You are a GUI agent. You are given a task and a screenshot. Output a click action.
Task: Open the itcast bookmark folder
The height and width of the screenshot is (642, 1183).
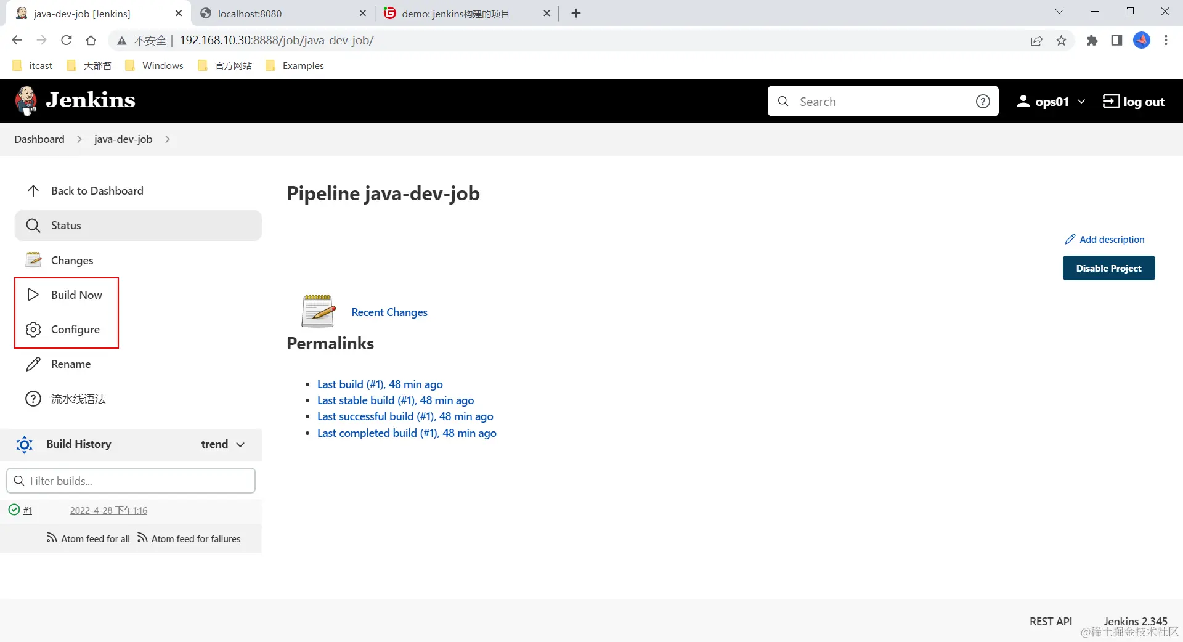pos(33,65)
